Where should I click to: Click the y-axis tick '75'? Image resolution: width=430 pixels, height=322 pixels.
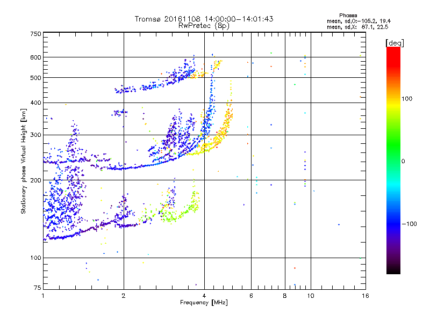click(x=37, y=288)
